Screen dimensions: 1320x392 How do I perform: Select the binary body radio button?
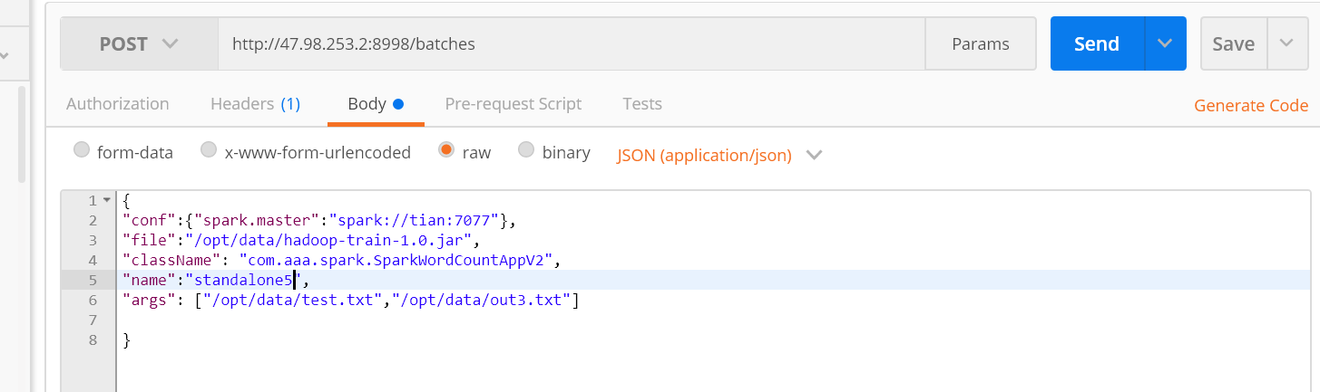coord(526,150)
